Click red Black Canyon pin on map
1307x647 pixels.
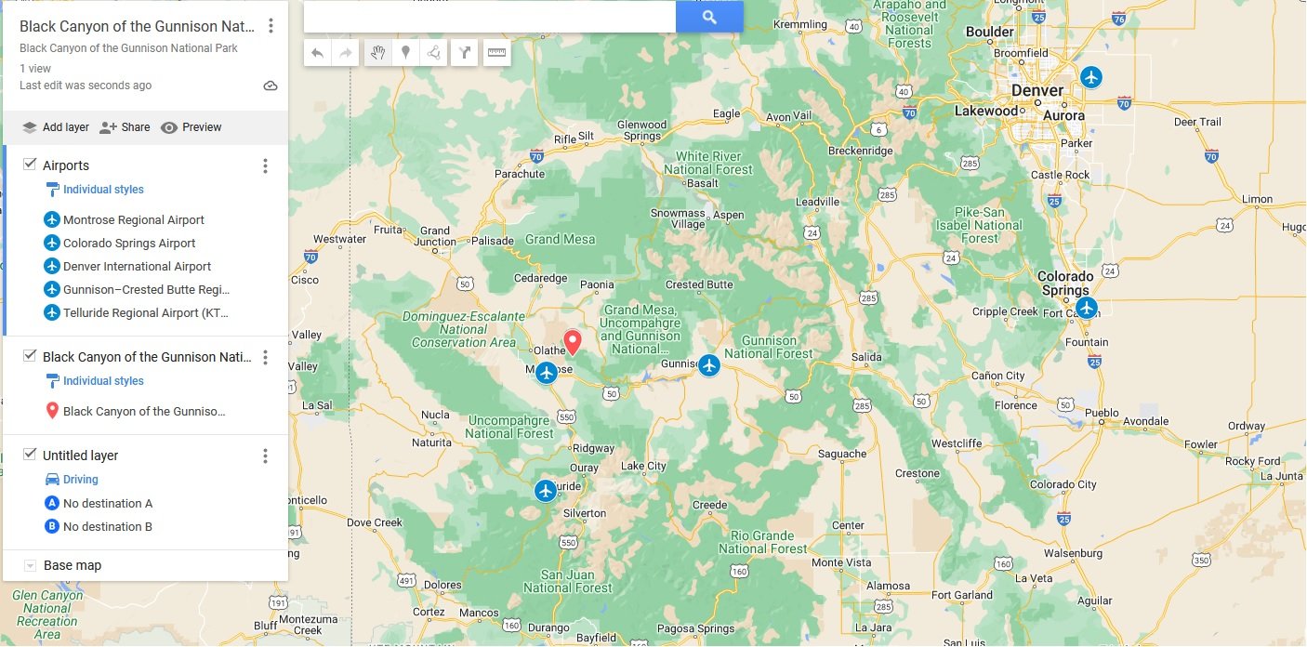coord(573,342)
